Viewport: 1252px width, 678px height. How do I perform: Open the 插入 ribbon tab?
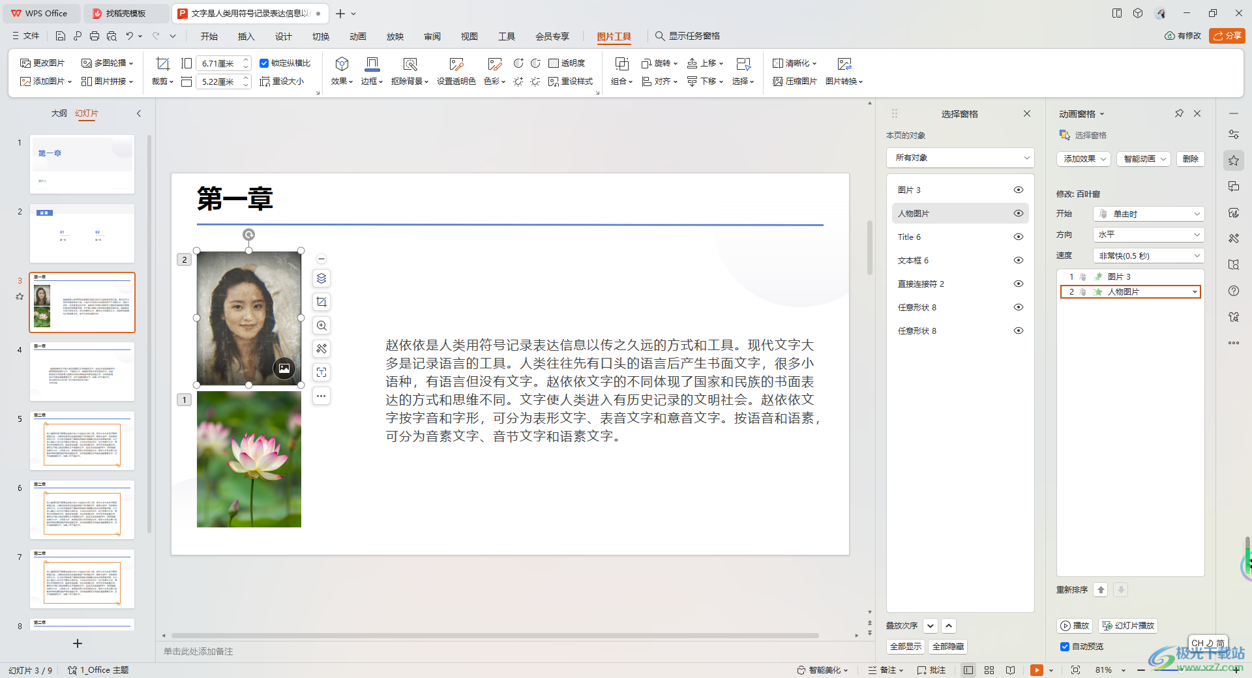tap(246, 37)
